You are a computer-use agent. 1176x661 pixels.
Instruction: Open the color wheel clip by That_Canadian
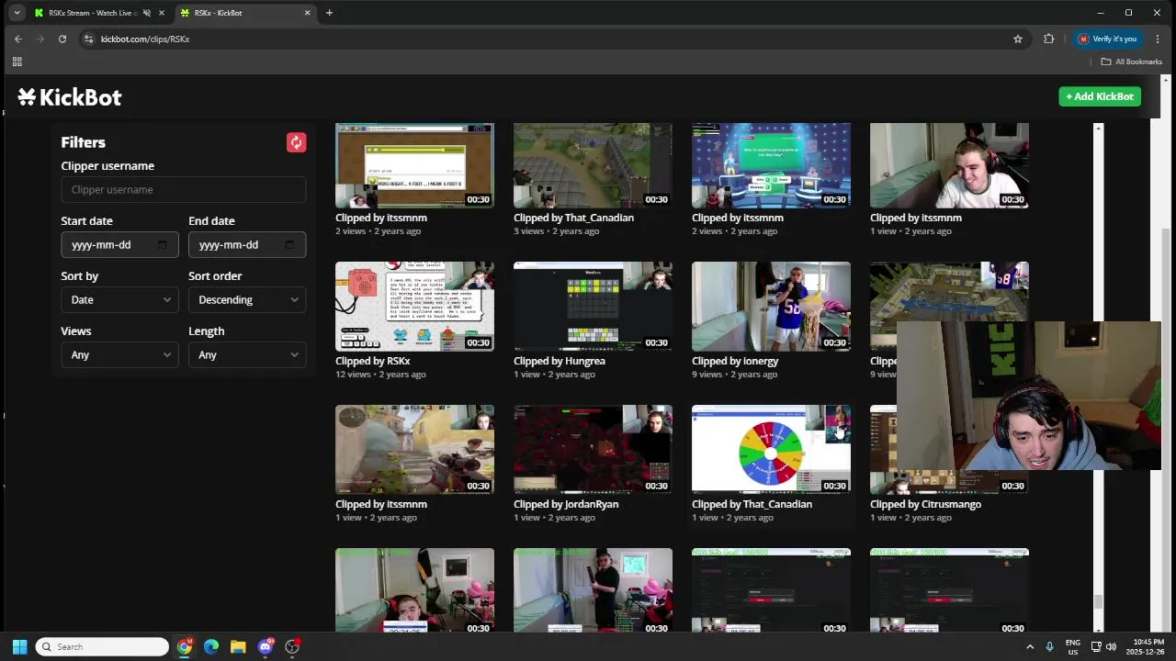click(771, 450)
